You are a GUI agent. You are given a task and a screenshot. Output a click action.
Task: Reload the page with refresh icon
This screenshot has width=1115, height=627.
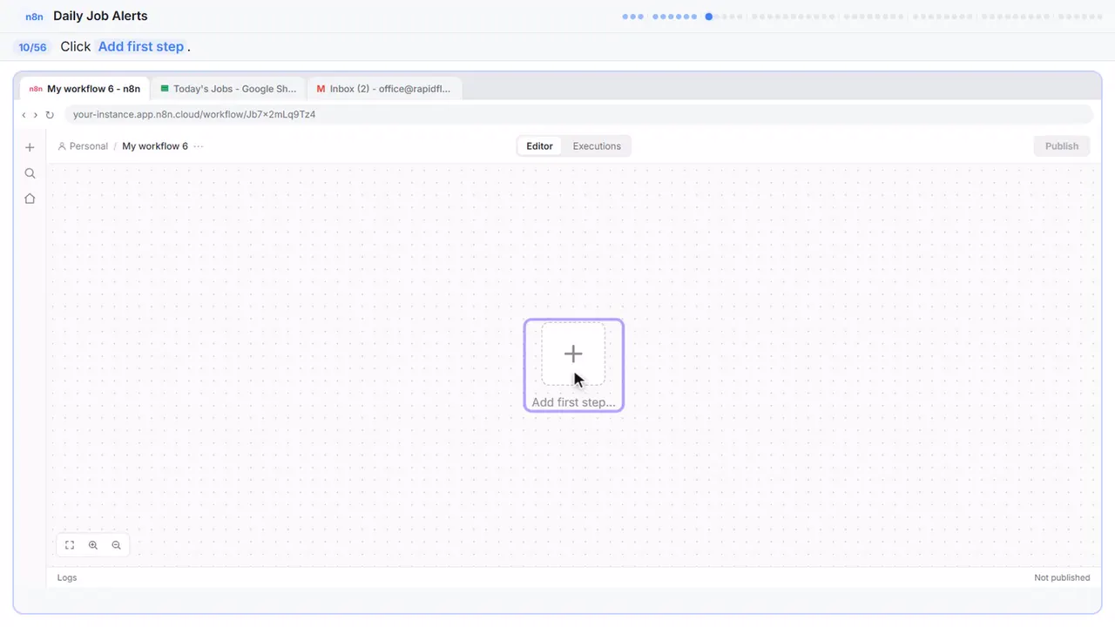point(50,115)
